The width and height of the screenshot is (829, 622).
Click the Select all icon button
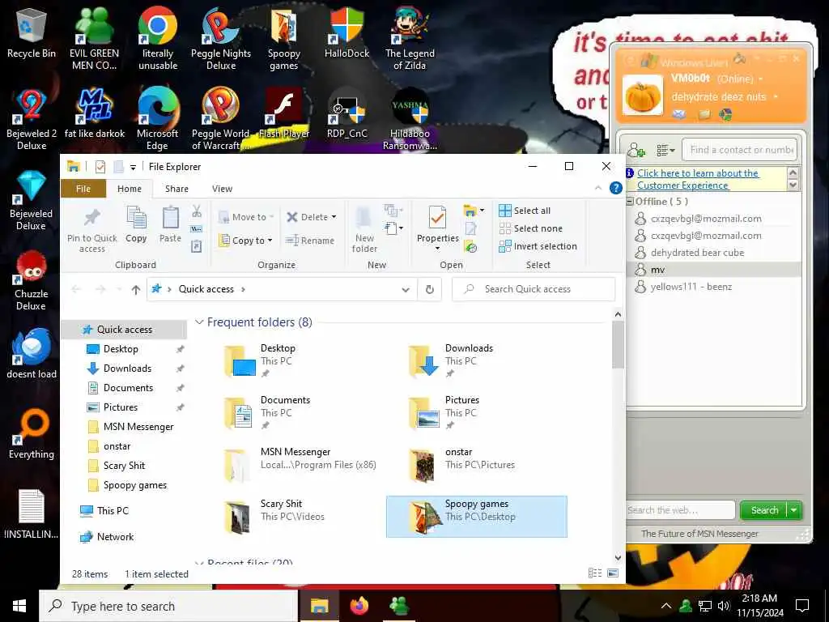coord(525,211)
